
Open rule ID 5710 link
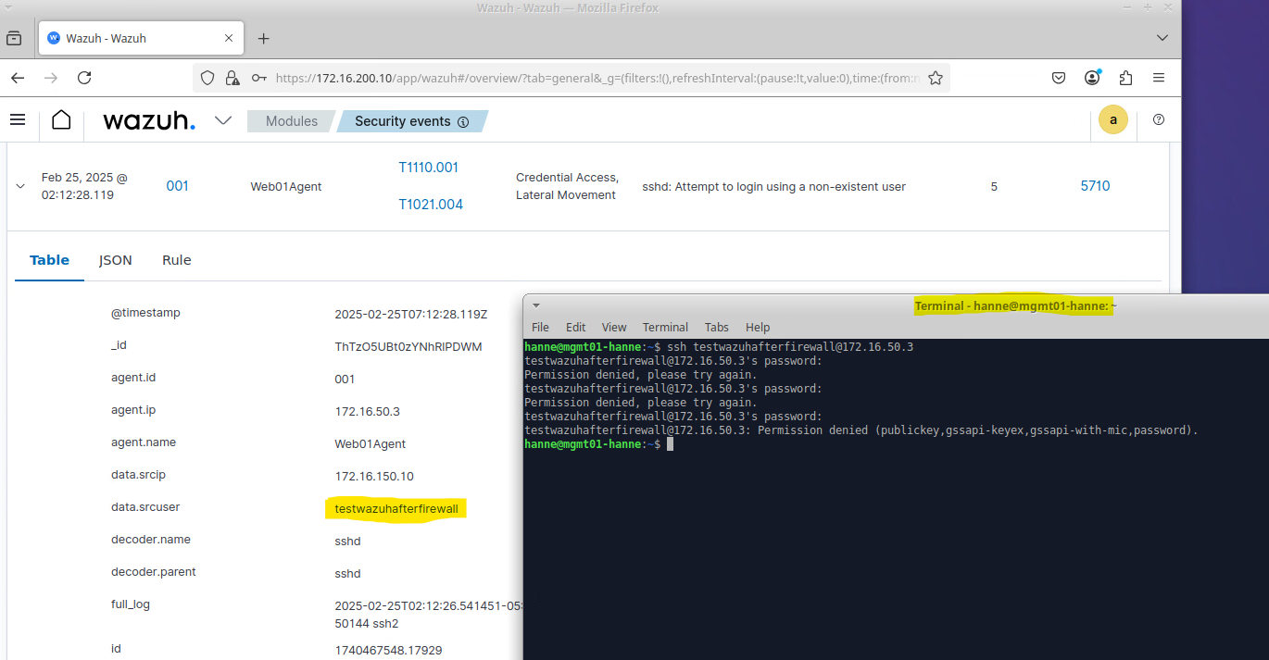coord(1095,186)
